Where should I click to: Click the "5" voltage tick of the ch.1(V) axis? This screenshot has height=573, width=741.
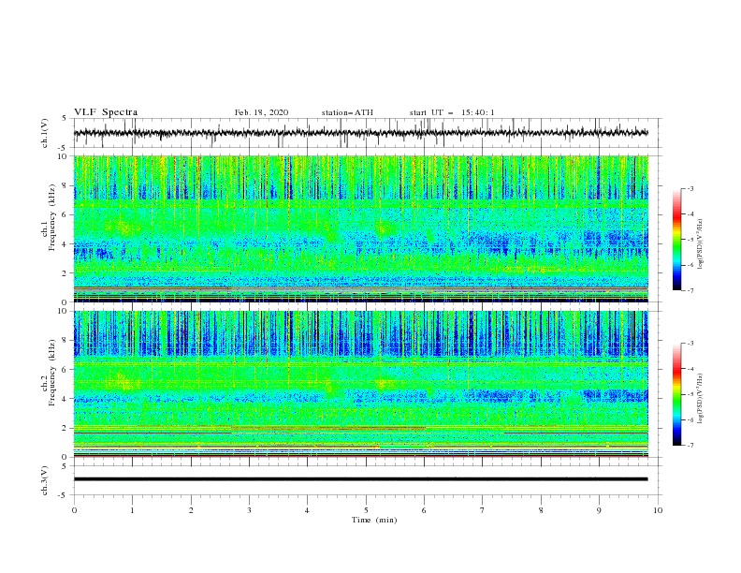point(65,118)
